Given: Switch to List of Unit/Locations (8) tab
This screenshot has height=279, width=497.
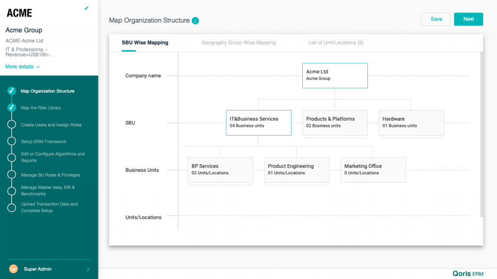Looking at the screenshot, I should pyautogui.click(x=336, y=43).
